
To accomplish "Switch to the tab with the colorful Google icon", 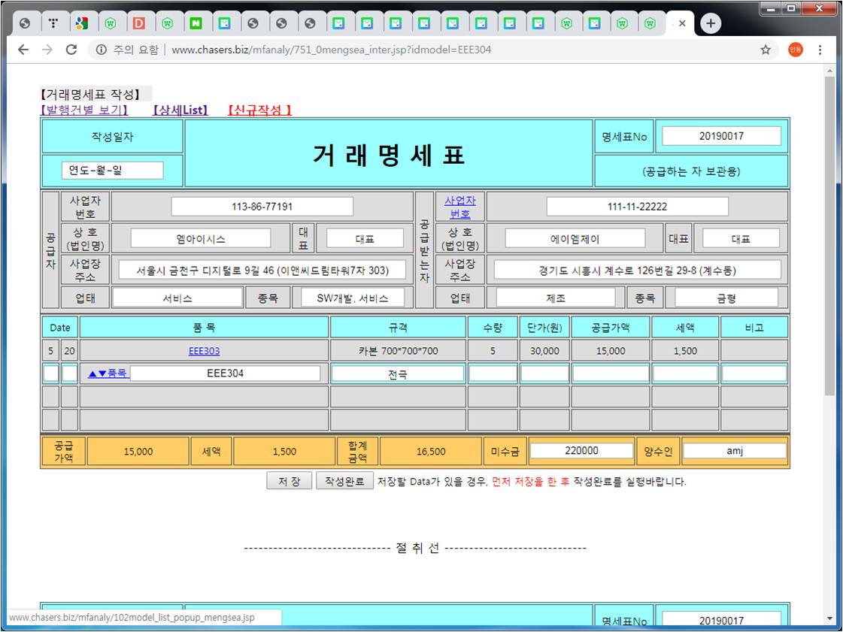I will pyautogui.click(x=82, y=23).
